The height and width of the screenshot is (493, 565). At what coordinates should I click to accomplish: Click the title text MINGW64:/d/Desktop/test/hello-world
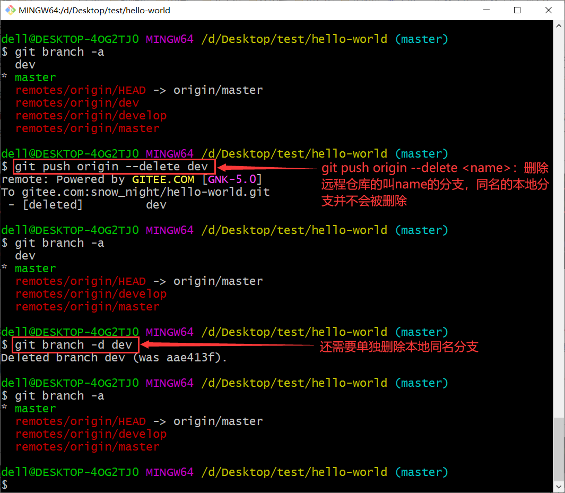tap(94, 11)
